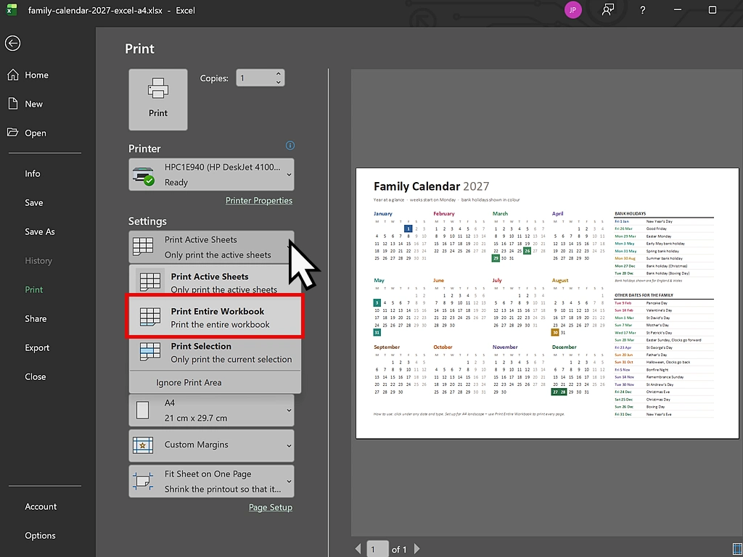743x557 pixels.
Task: Open the Custom Margins dropdown
Action: point(211,445)
